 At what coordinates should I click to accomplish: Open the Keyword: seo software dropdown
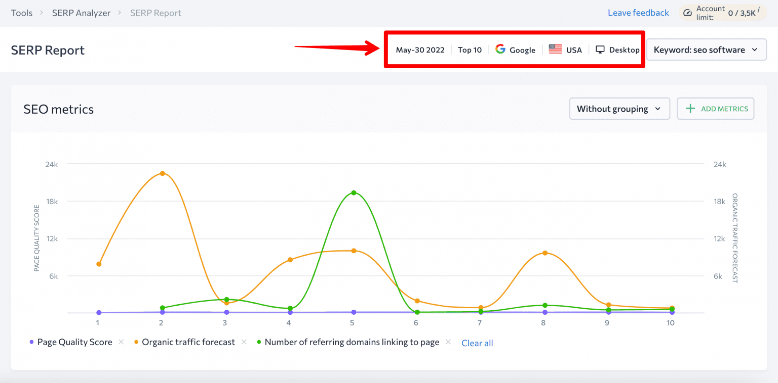click(x=706, y=49)
